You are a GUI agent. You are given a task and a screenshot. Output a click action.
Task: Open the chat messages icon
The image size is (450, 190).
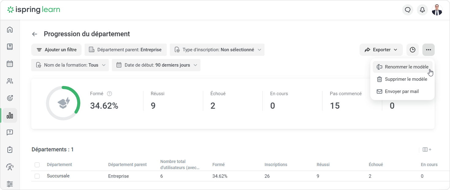click(x=407, y=10)
